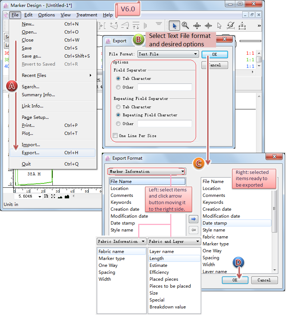Click the white outline arrow tool

pos(219,26)
